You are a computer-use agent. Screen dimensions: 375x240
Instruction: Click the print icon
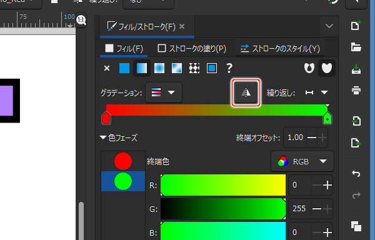click(356, 91)
